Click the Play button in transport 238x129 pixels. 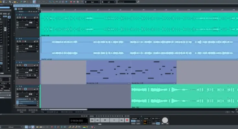click(114, 120)
